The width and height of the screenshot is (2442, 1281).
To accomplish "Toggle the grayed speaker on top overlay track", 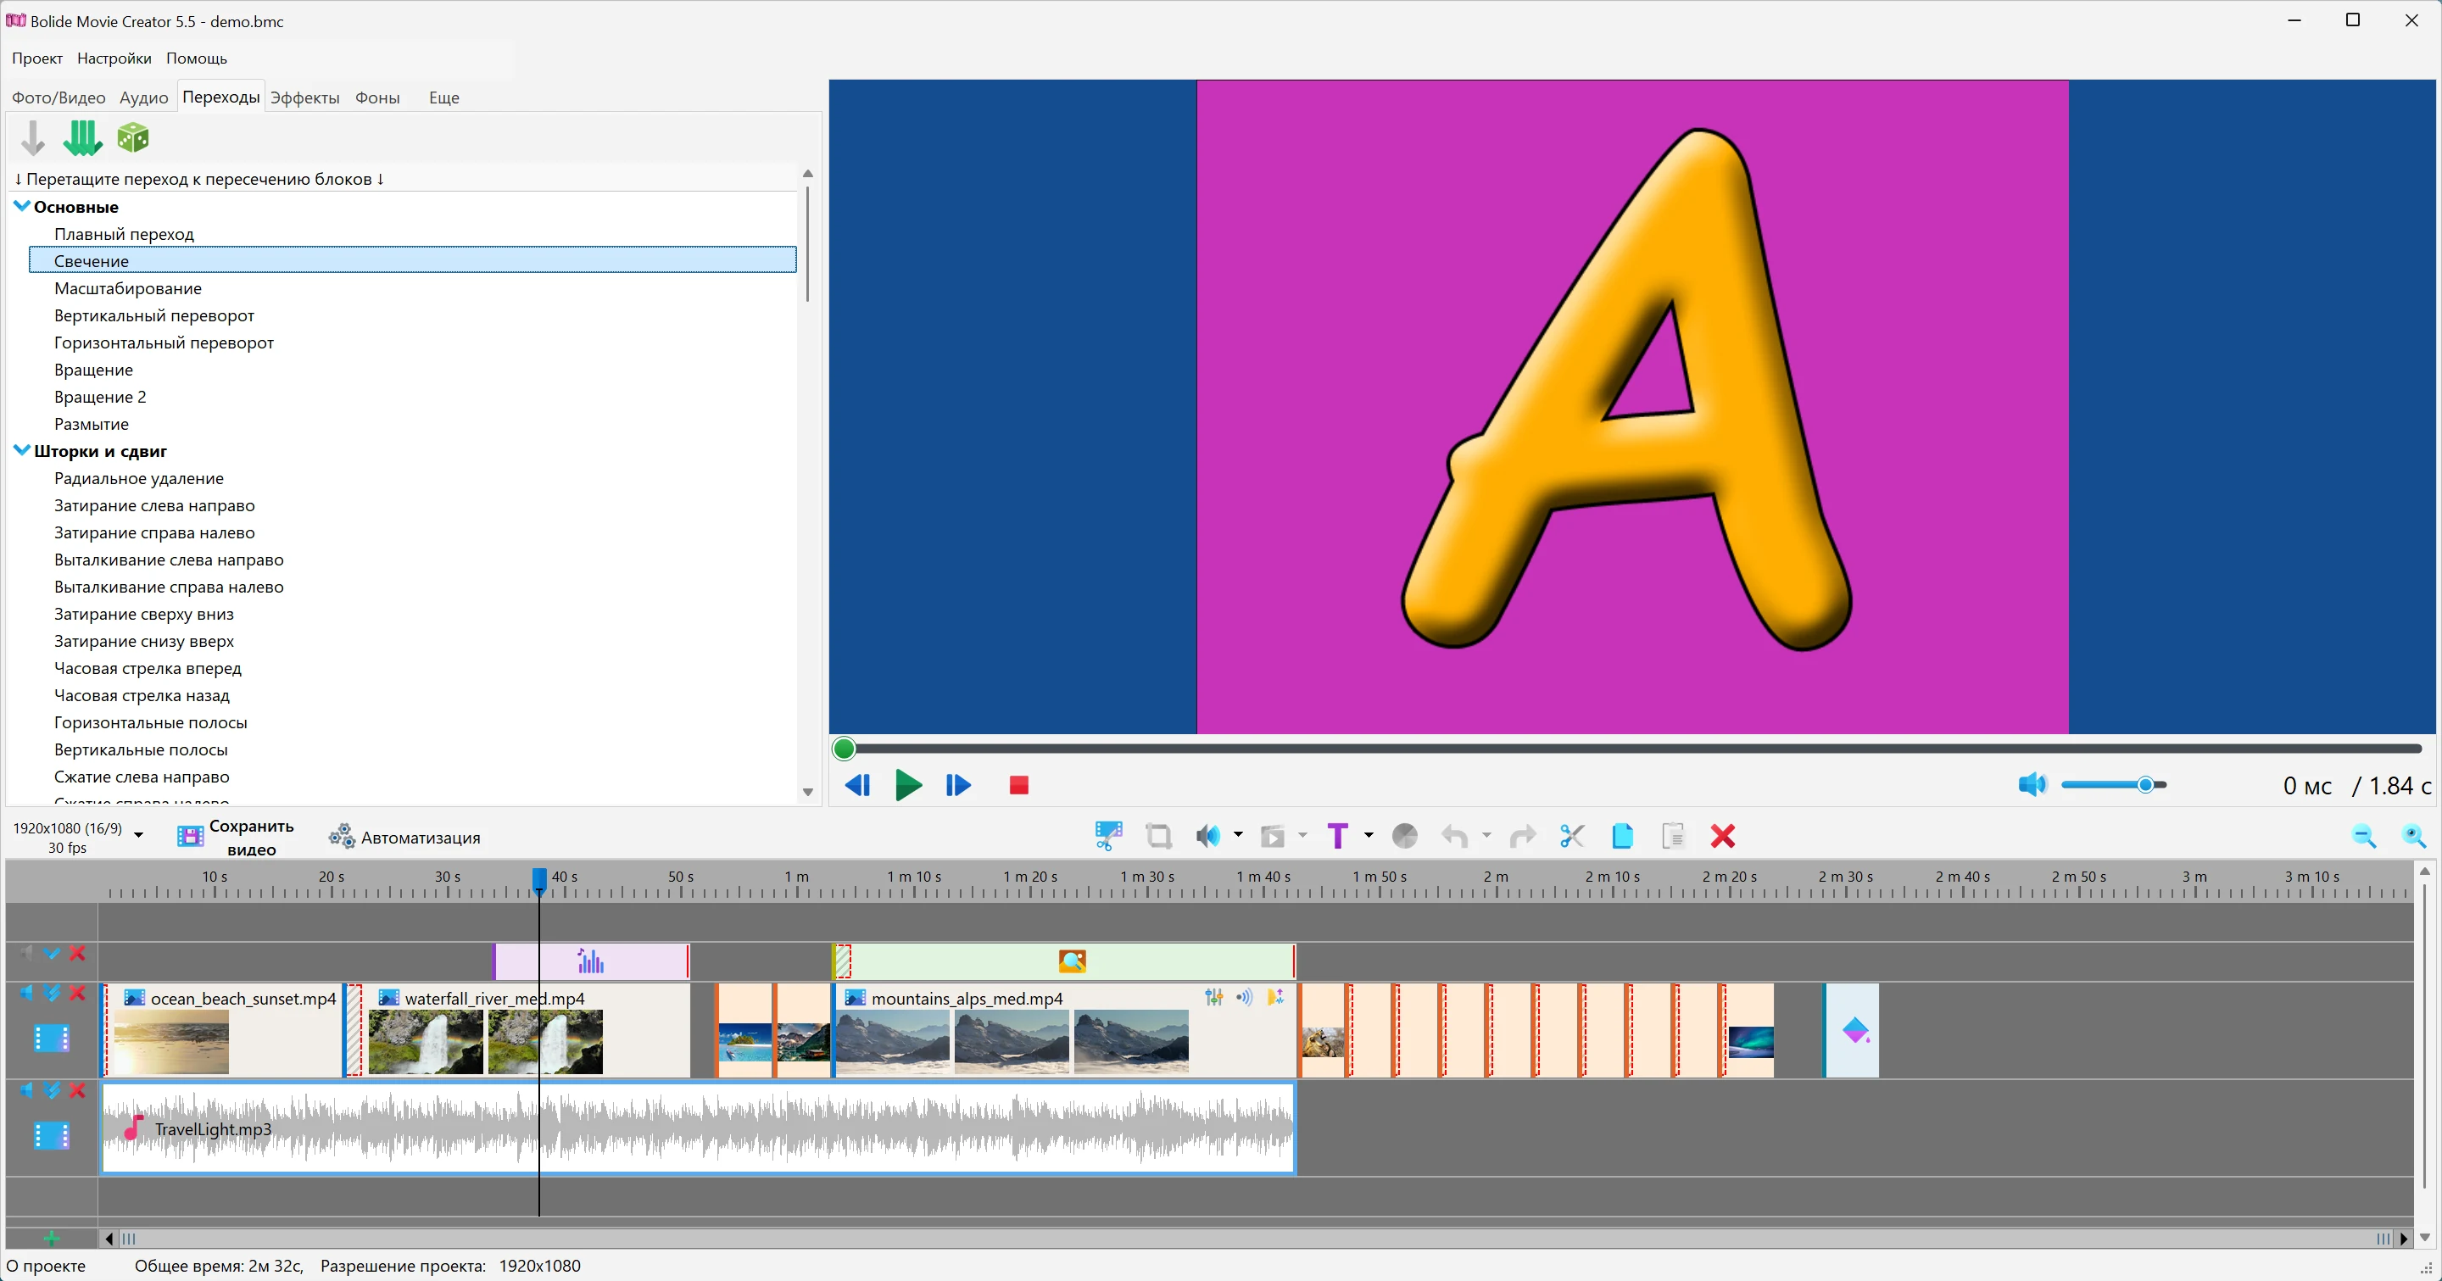I will click(x=26, y=953).
